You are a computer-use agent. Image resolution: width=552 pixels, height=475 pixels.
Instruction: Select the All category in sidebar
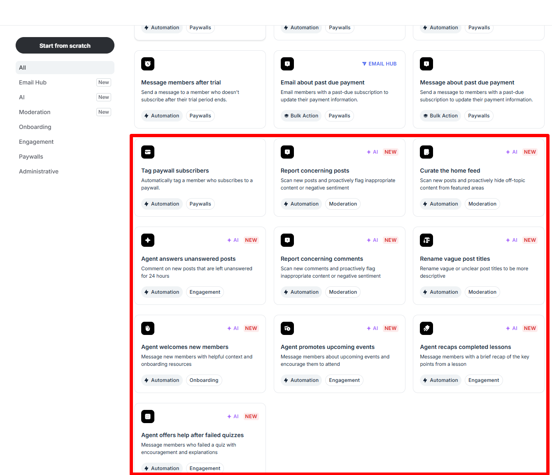pyautogui.click(x=65, y=68)
